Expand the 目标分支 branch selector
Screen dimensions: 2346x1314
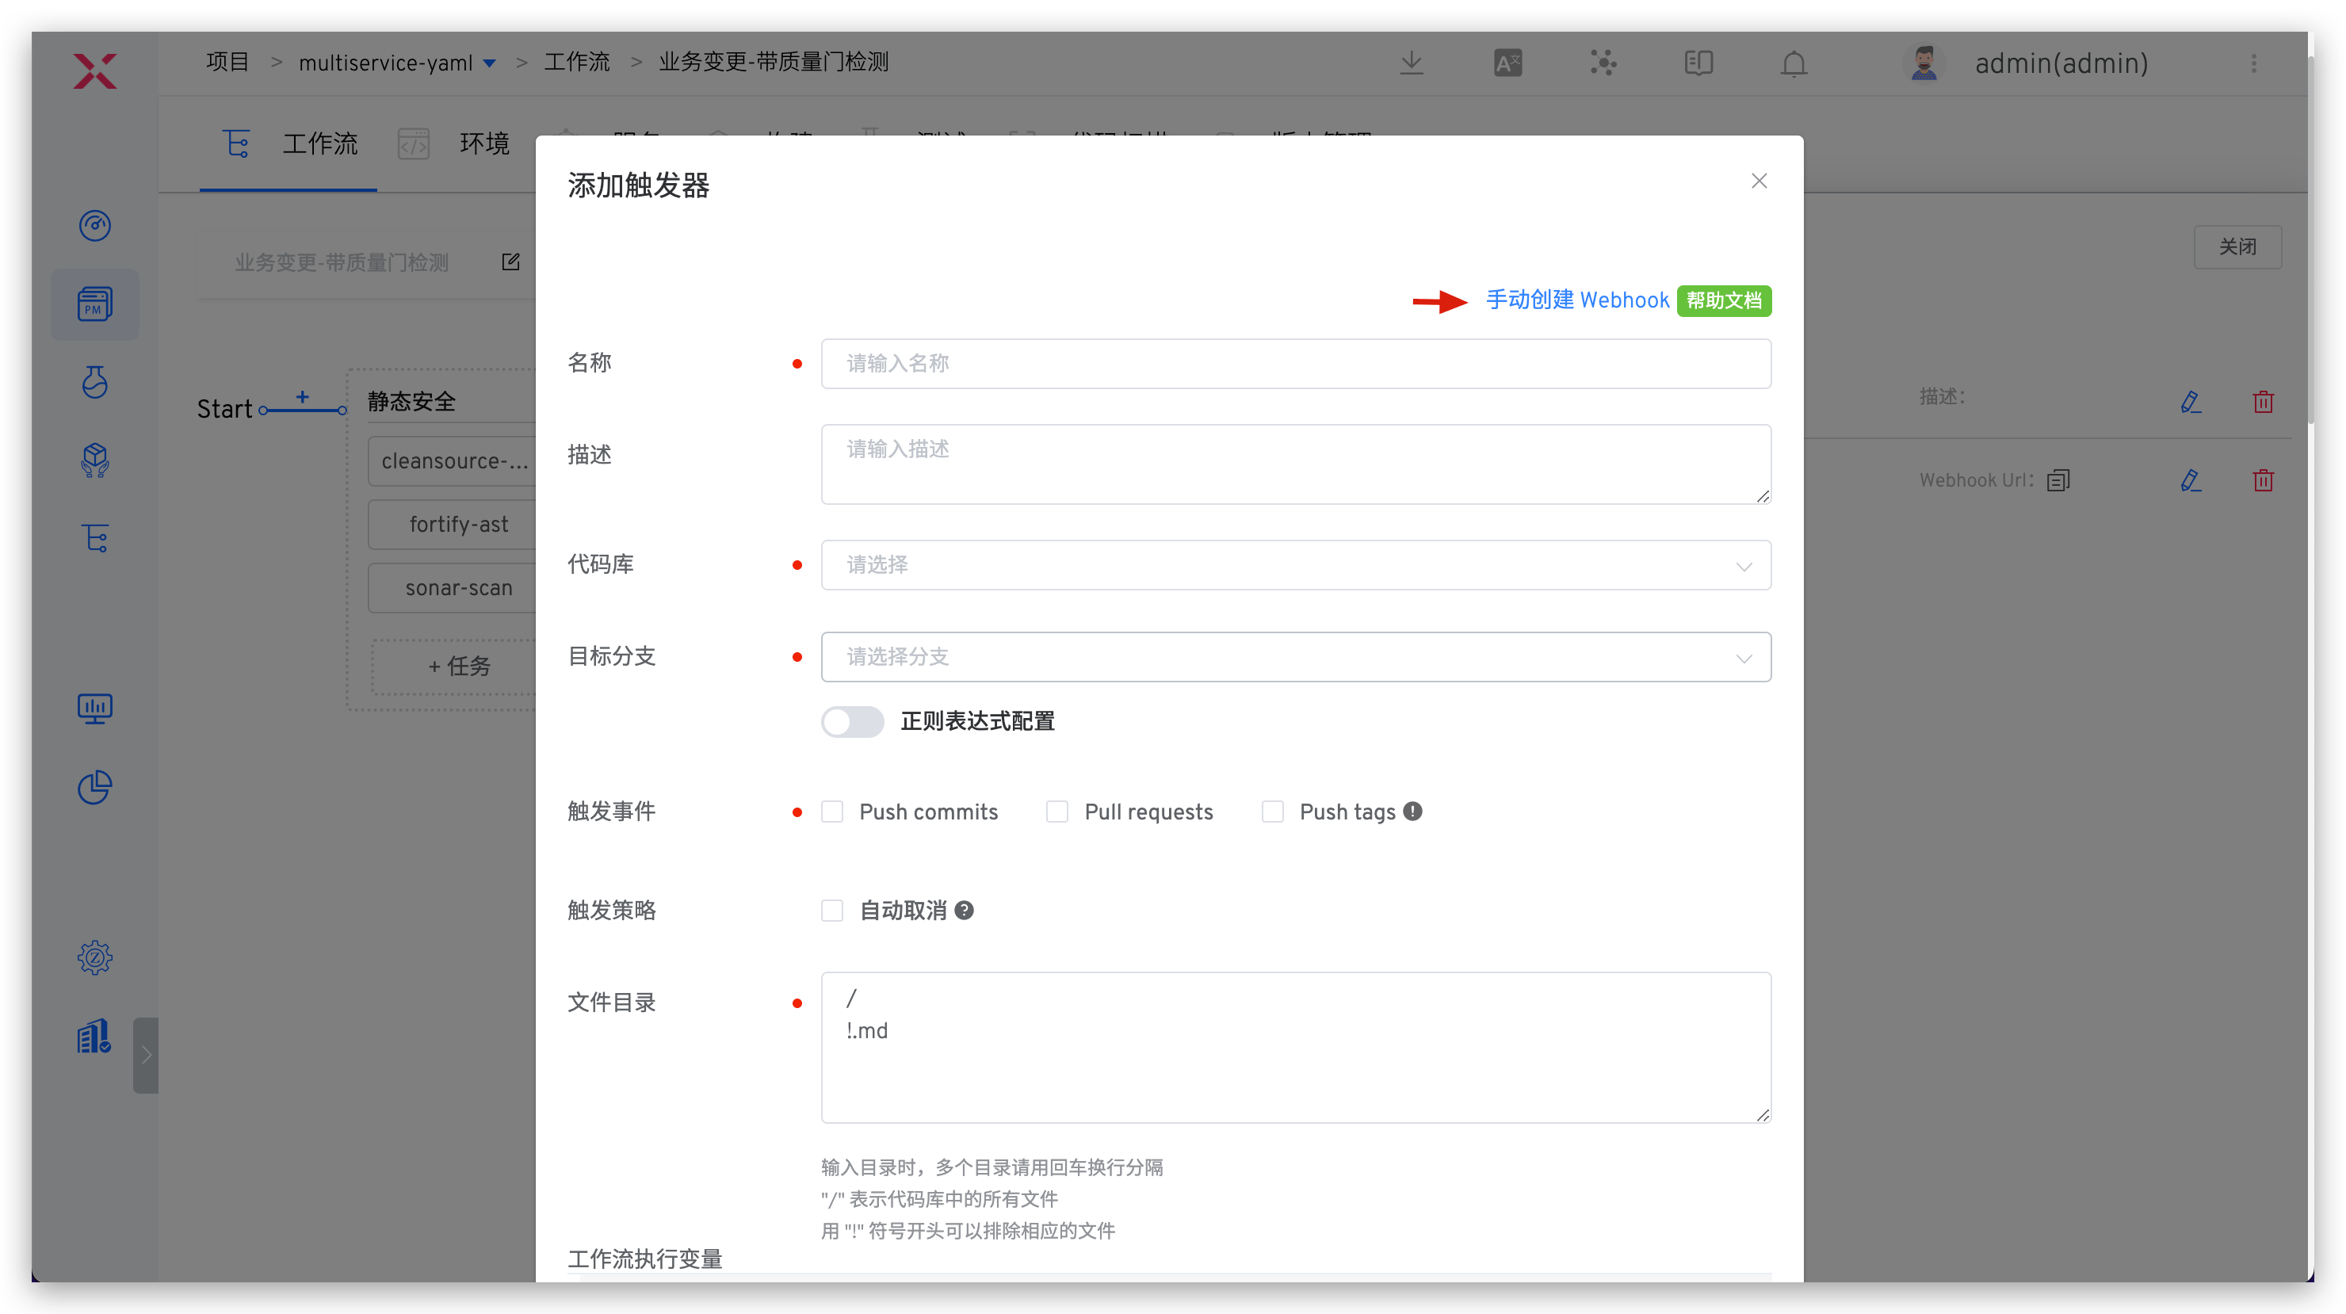1295,656
